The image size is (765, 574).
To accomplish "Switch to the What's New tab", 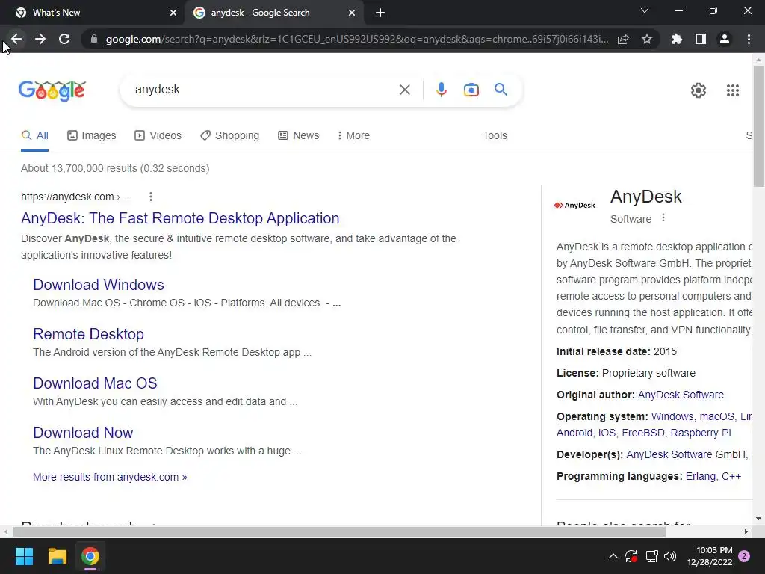I will pos(93,13).
